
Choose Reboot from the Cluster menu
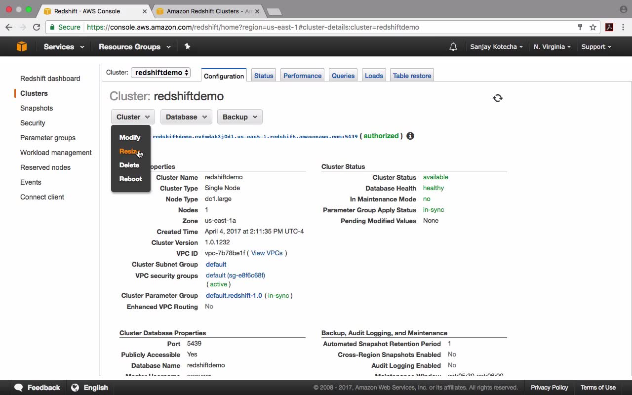131,179
